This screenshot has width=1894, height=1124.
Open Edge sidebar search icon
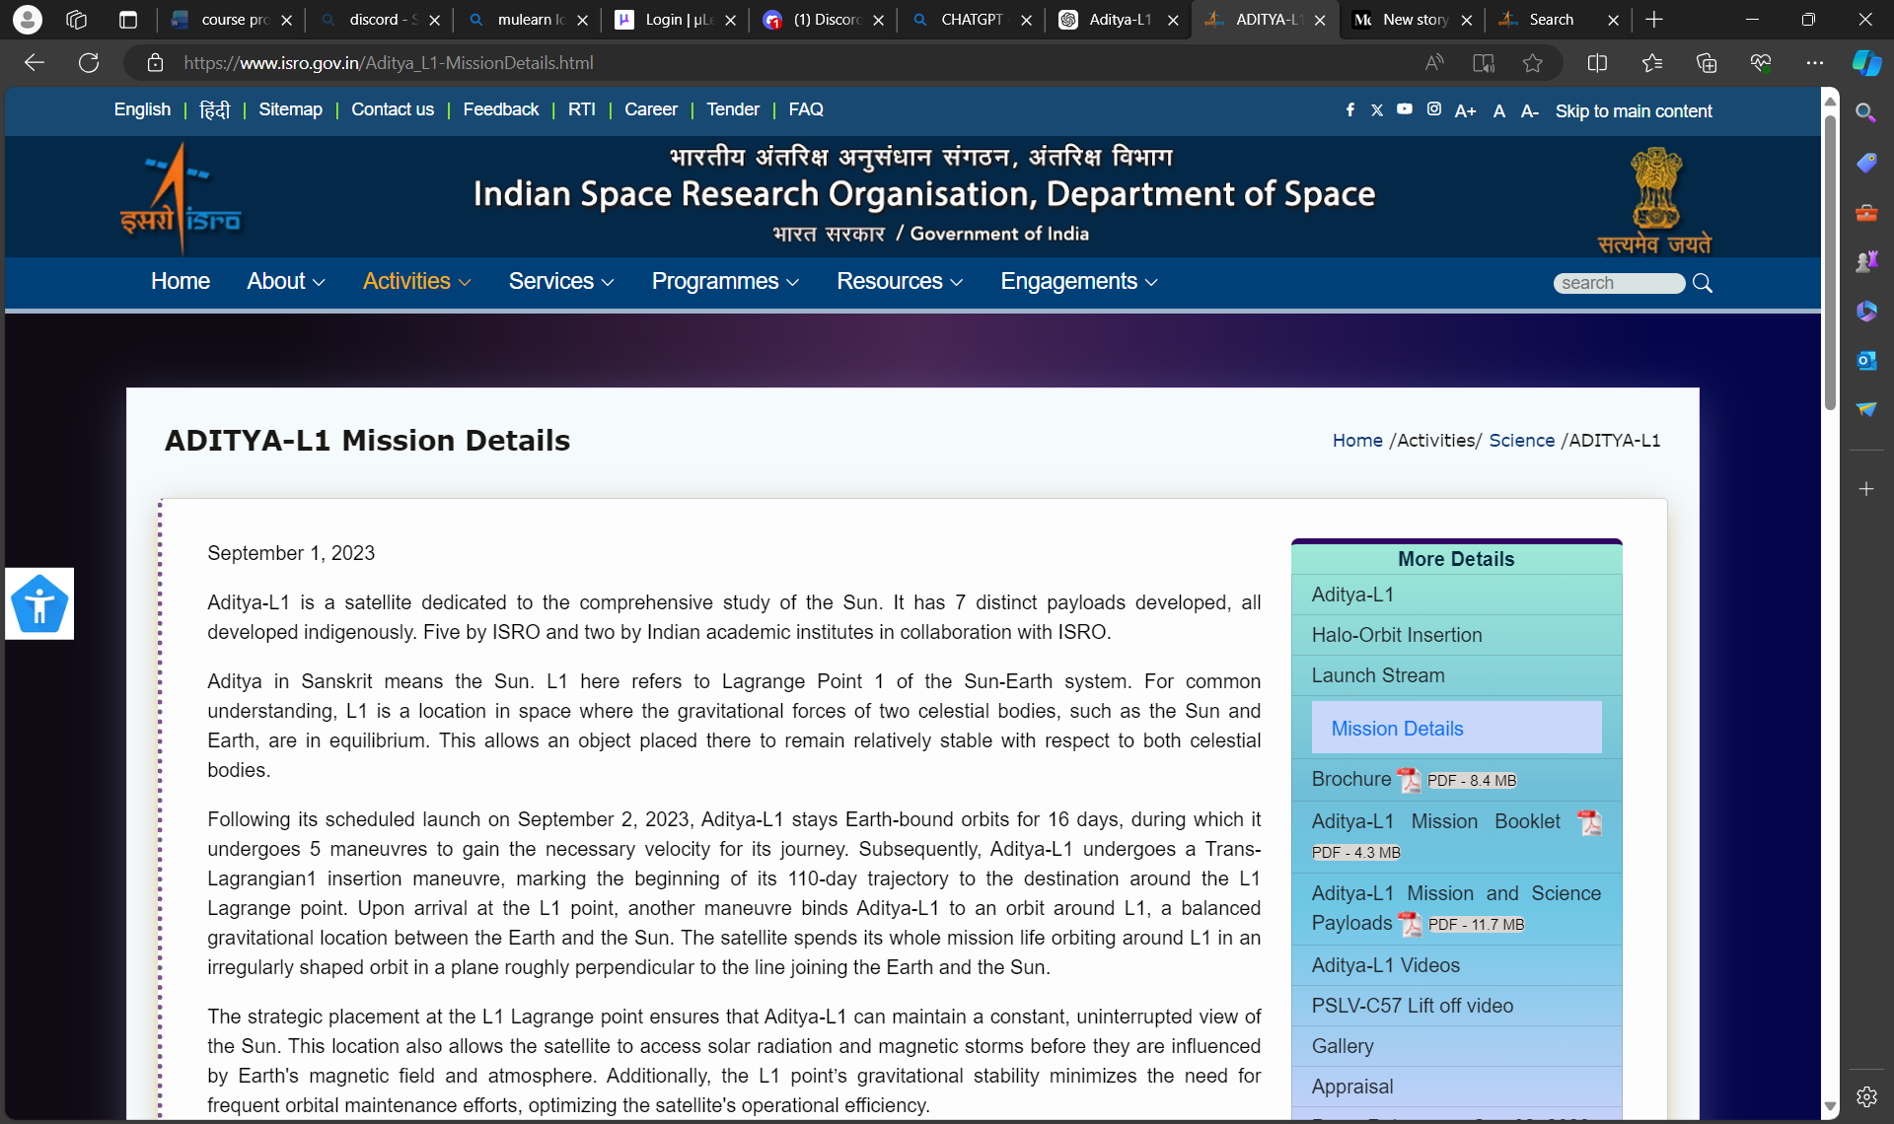pyautogui.click(x=1865, y=113)
